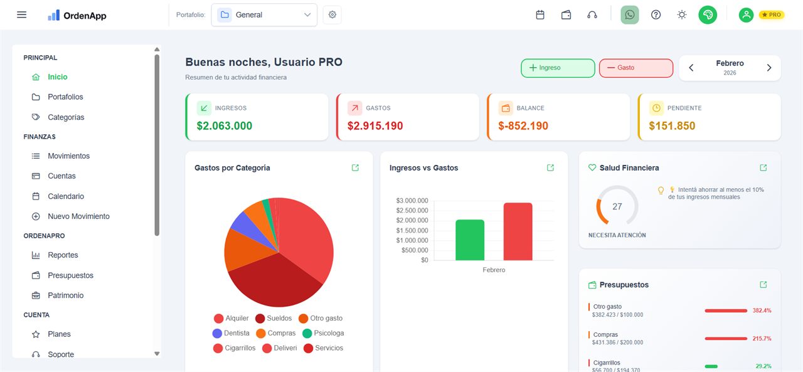This screenshot has width=803, height=372.
Task: Open the General portfolio dropdown
Action: pos(263,14)
